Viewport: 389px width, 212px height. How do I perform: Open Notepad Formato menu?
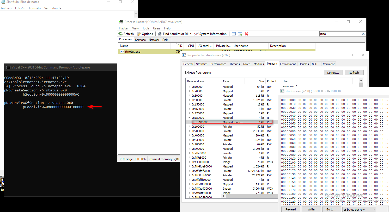point(35,8)
